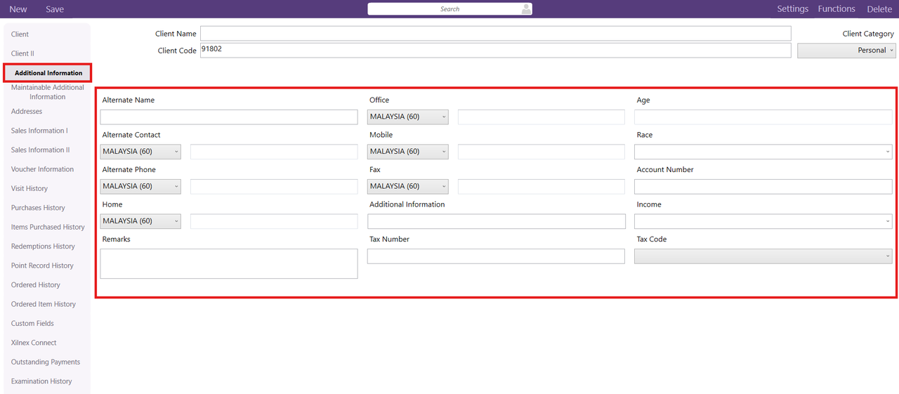Select the Custom Fields tab

click(x=32, y=324)
